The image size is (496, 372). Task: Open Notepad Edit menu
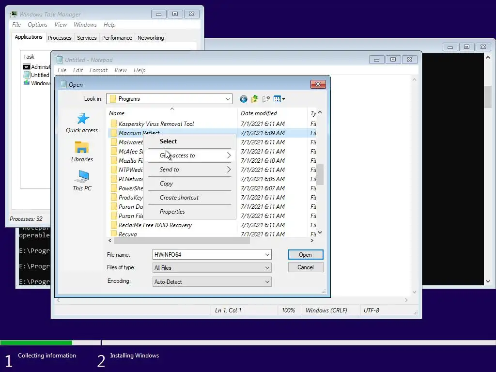[x=78, y=70]
